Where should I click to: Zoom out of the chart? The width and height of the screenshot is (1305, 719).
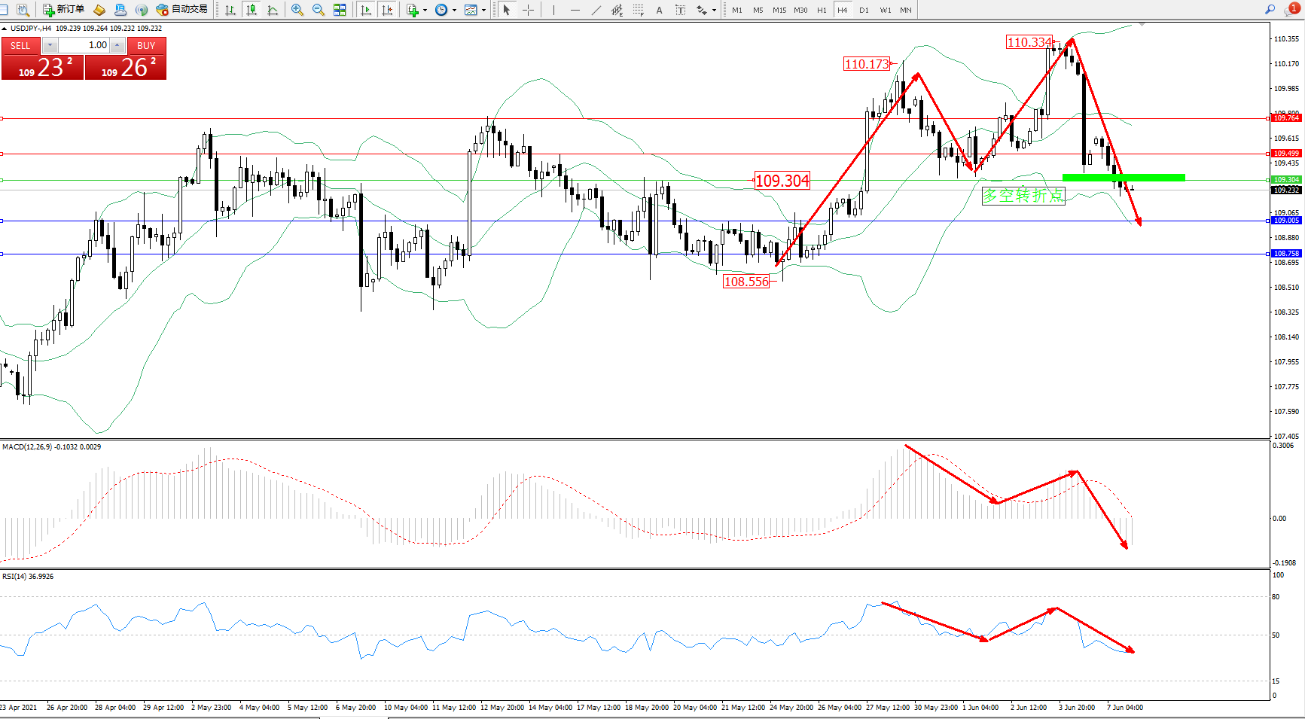[319, 10]
